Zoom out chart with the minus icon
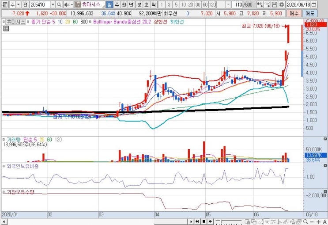 pyautogui.click(x=312, y=221)
